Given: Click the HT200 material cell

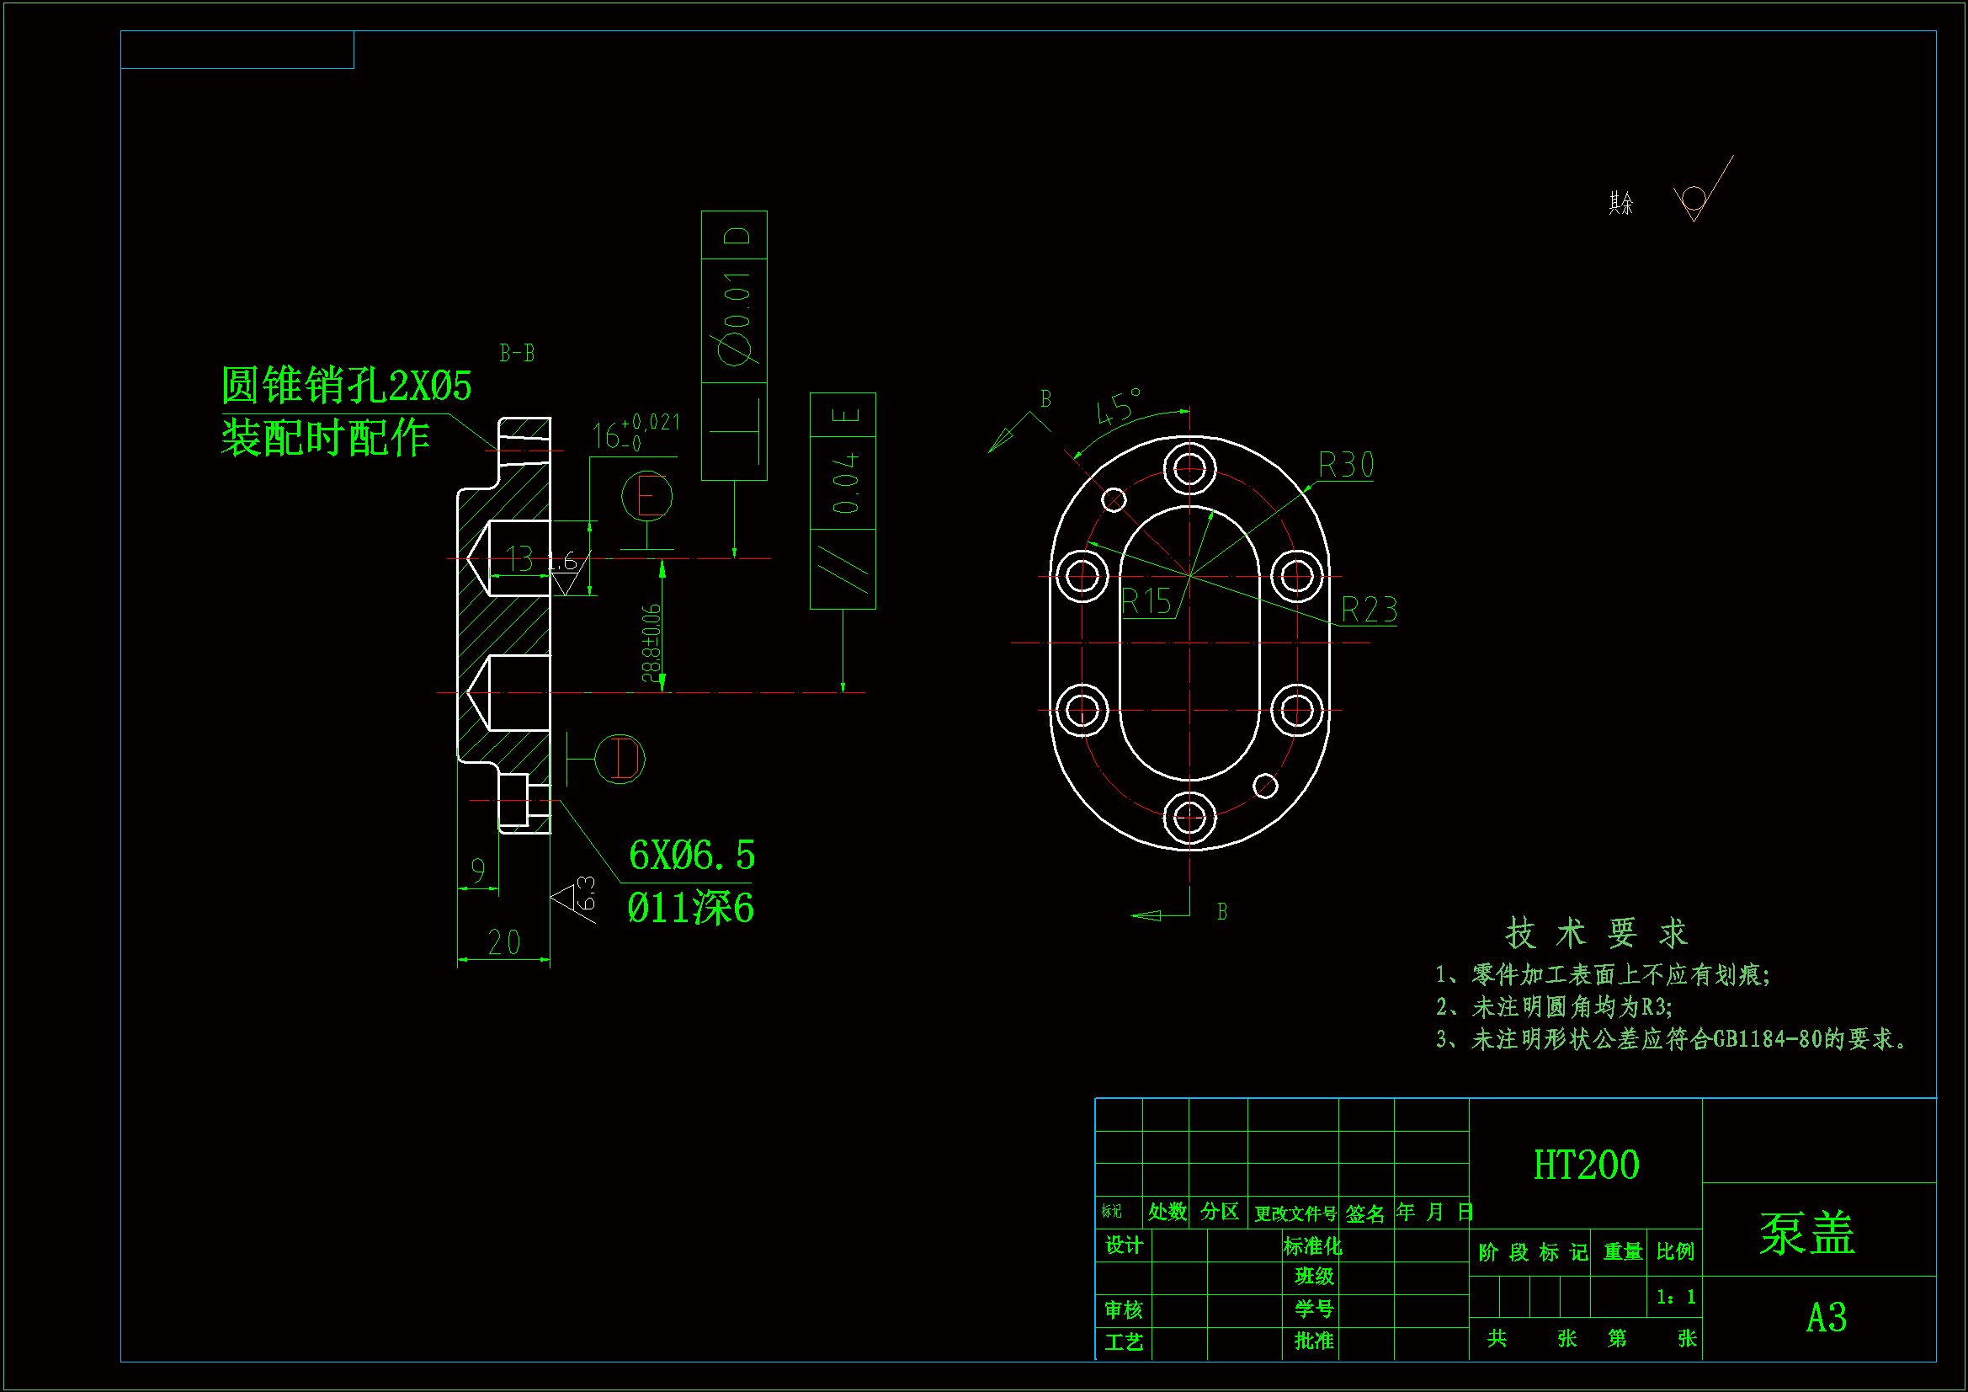Looking at the screenshot, I should tap(1586, 1165).
